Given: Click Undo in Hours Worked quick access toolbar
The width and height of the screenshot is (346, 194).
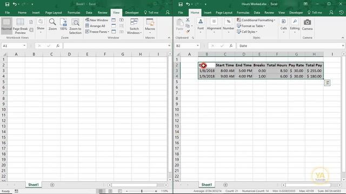Looking at the screenshot, I should (188, 4).
